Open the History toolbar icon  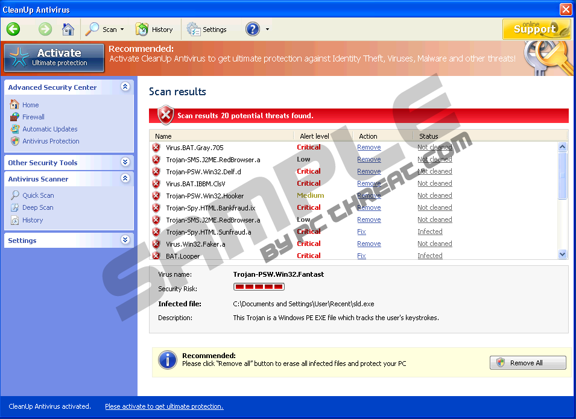click(141, 30)
